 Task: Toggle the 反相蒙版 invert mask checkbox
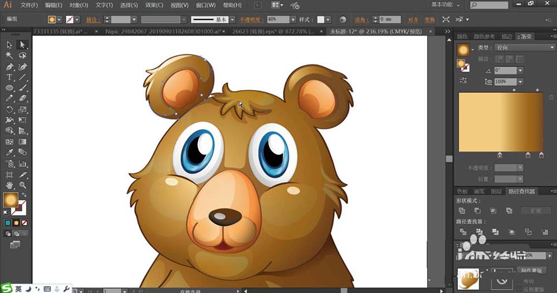pos(520,289)
